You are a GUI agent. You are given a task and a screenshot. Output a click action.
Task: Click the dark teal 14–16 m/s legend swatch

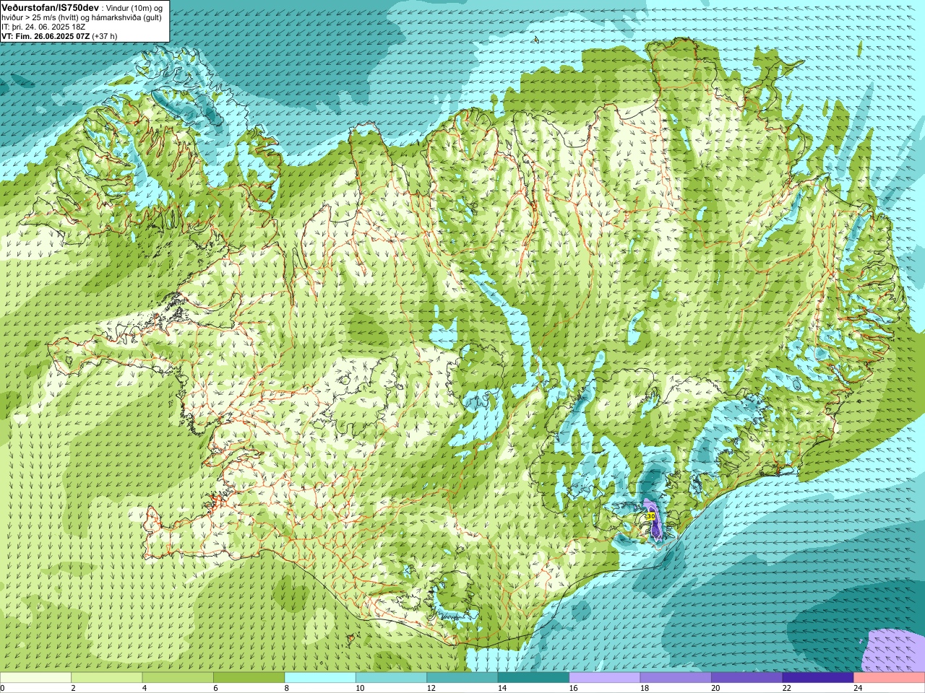click(x=533, y=678)
